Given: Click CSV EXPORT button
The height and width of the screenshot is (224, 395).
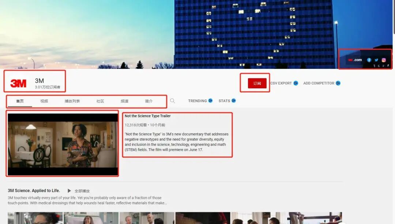Looking at the screenshot, I should tap(281, 83).
